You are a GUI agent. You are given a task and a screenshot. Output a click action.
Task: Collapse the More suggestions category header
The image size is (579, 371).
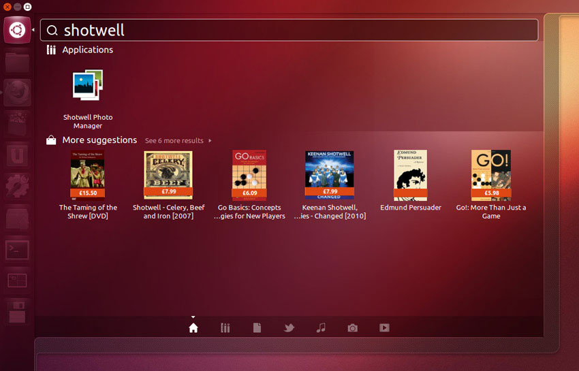coord(99,140)
